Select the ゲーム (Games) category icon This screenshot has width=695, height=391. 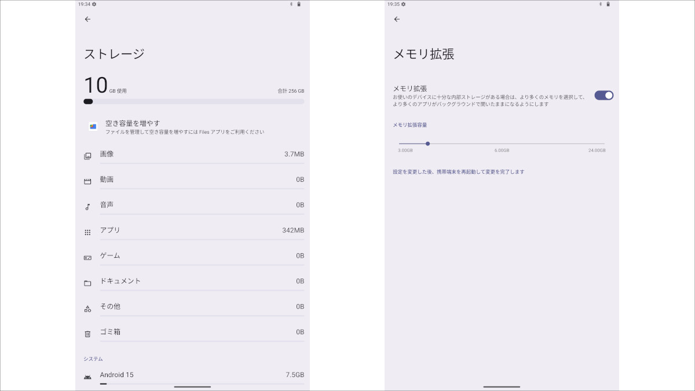click(87, 255)
